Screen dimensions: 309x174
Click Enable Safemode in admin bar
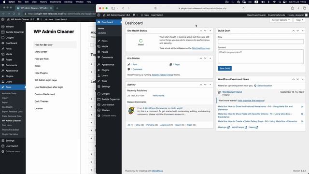click(277, 15)
